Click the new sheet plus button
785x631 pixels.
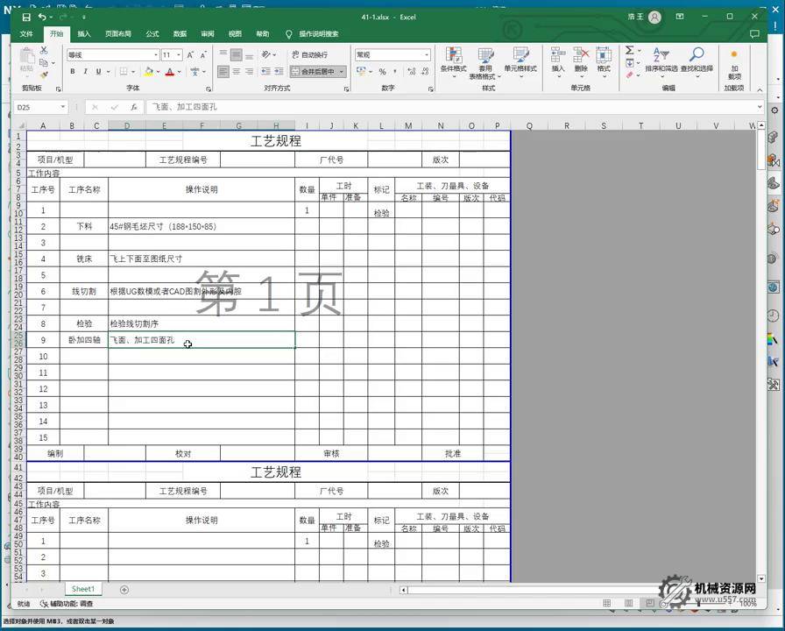[x=124, y=589]
